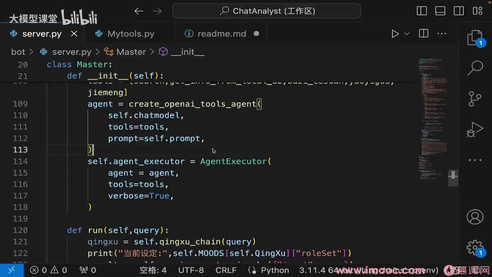Split the editor to the right
The image size is (492, 277).
pos(424,33)
